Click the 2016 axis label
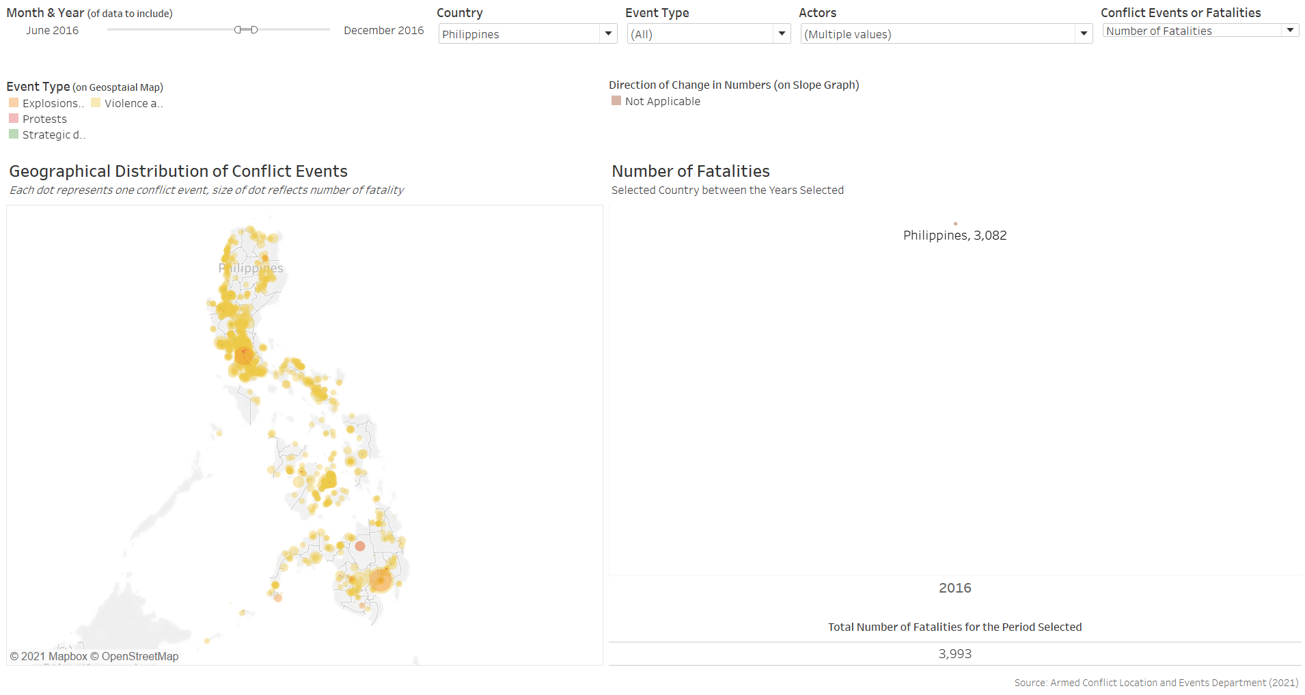1305x695 pixels. pyautogui.click(x=954, y=588)
